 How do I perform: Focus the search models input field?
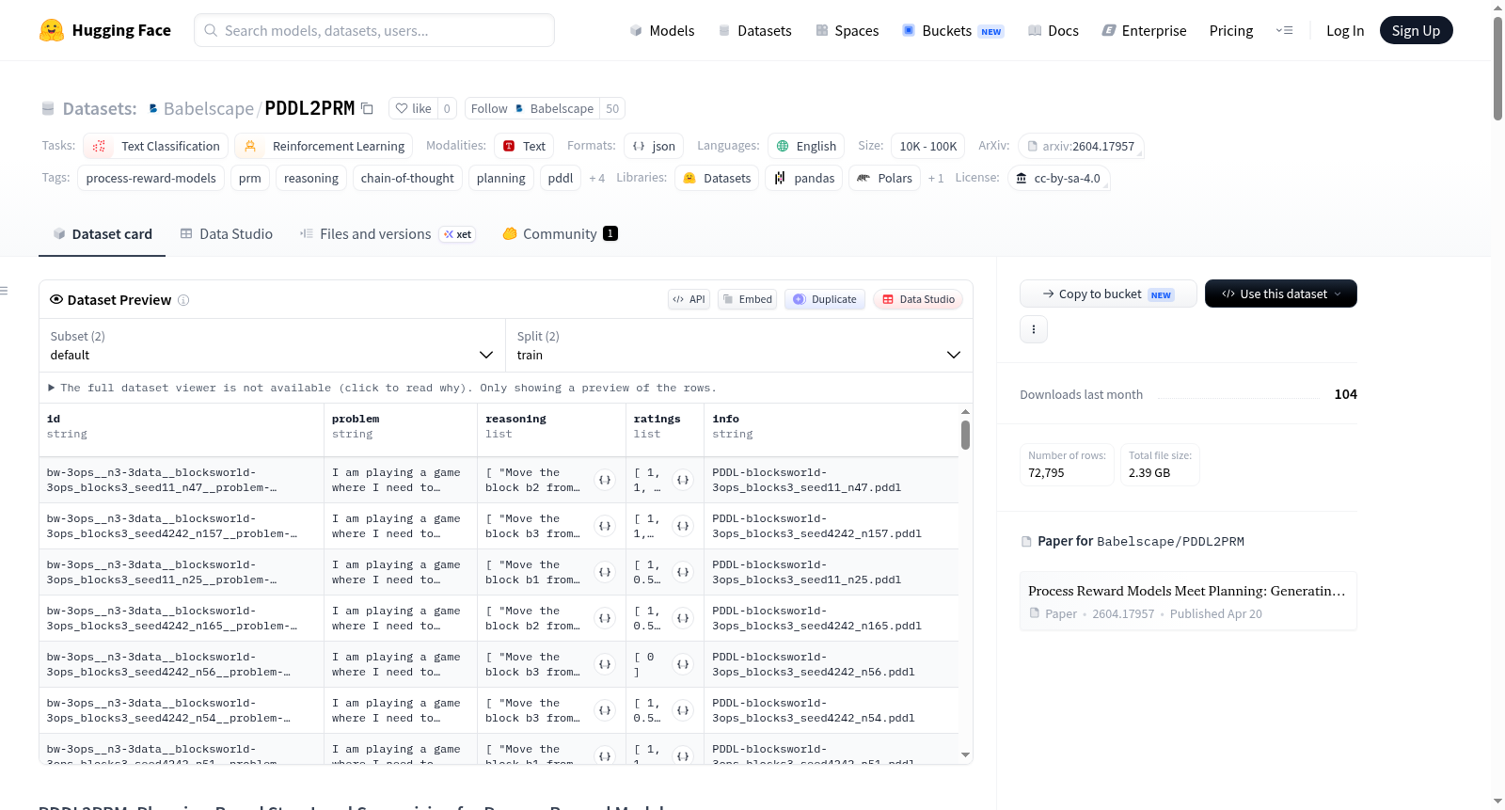pyautogui.click(x=374, y=30)
